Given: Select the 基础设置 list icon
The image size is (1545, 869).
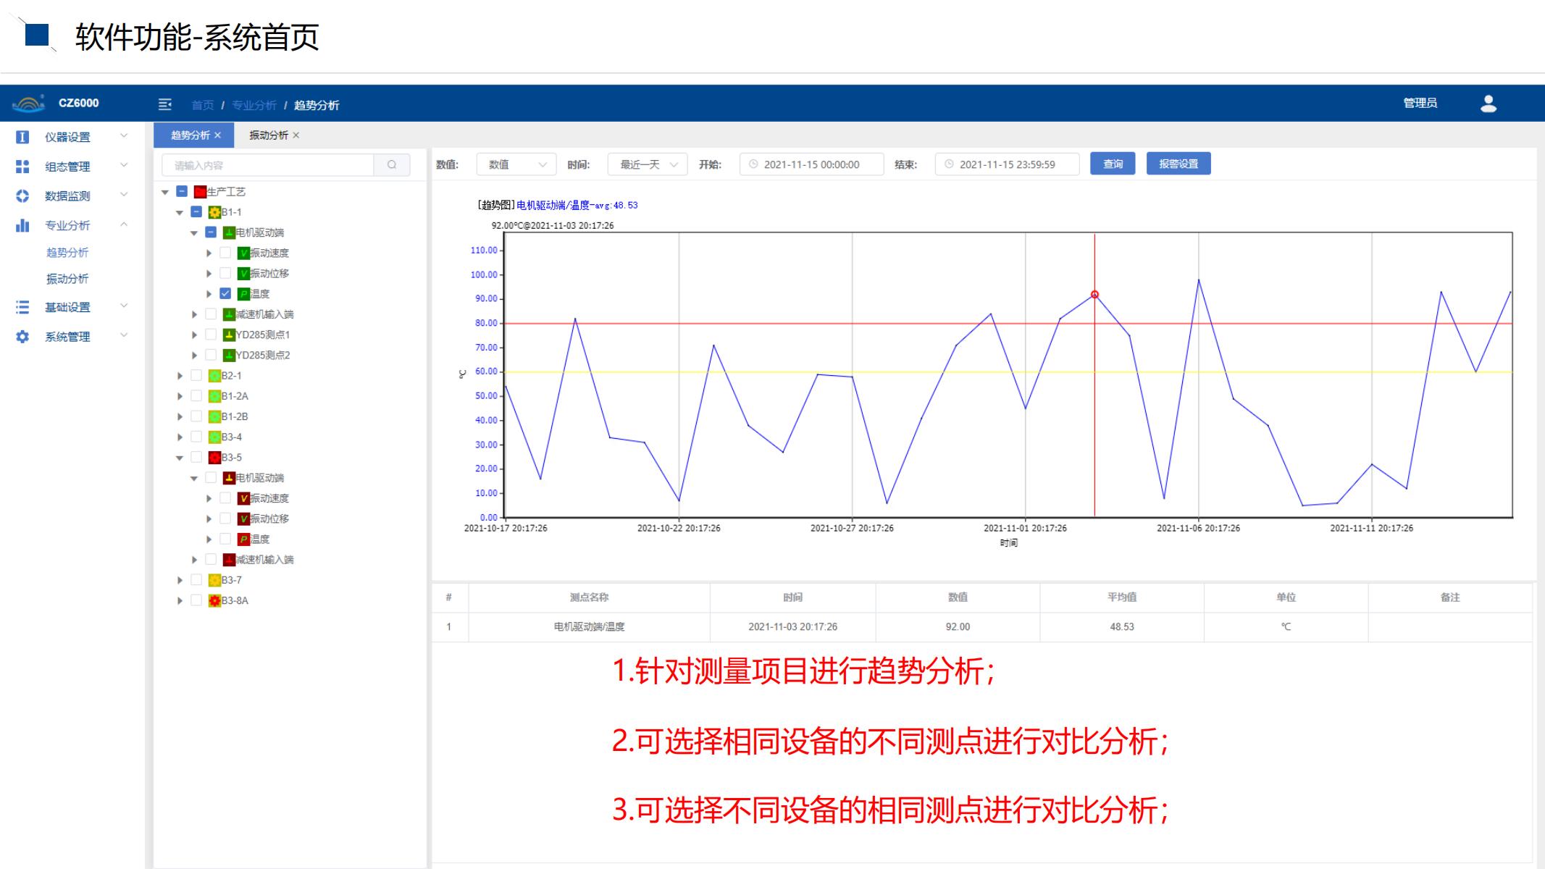Looking at the screenshot, I should coord(24,307).
